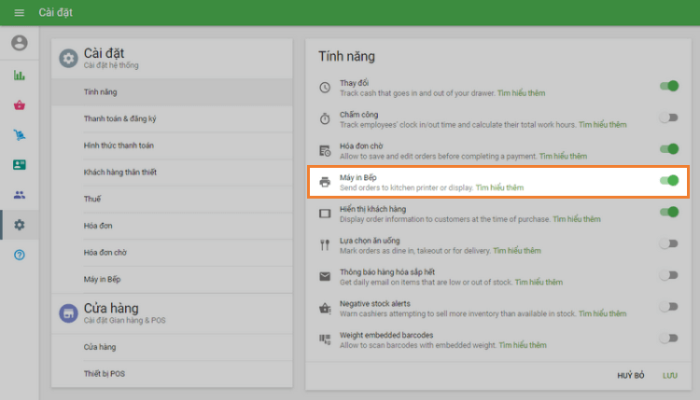Viewport: 700px width, 400px height.
Task: Open the Thuế settings menu item
Action: [x=92, y=200]
